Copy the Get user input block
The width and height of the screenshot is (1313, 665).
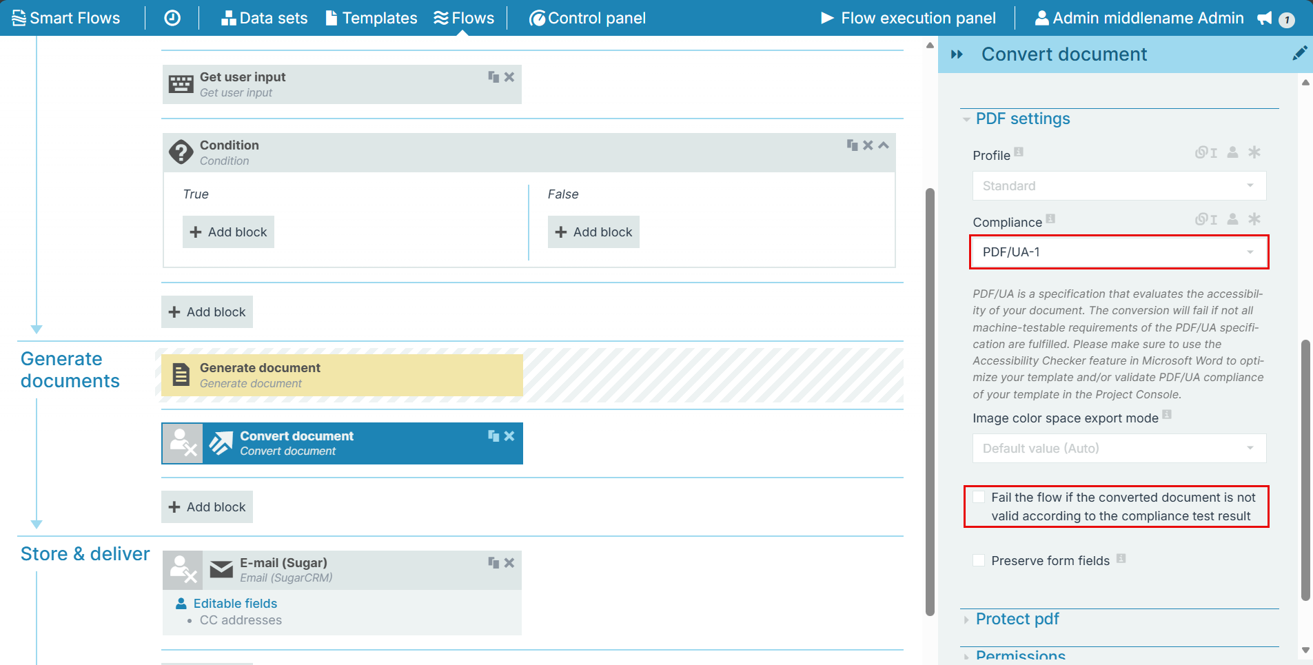click(493, 77)
